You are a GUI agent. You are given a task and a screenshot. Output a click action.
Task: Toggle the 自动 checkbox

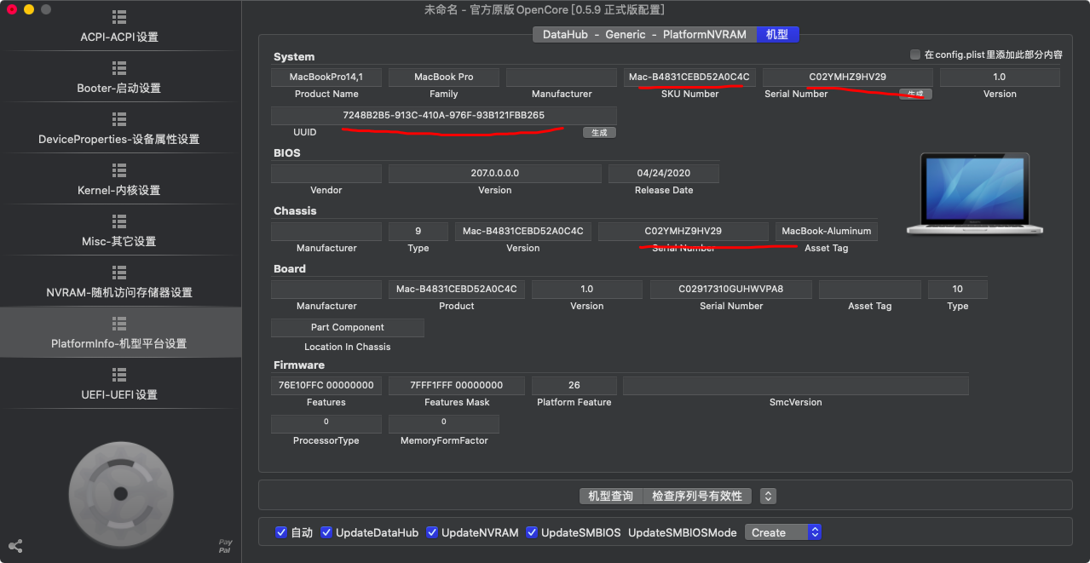click(281, 532)
